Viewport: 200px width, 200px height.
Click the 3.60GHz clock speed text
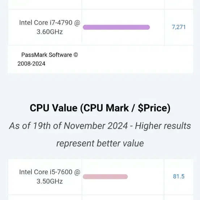pos(50,32)
